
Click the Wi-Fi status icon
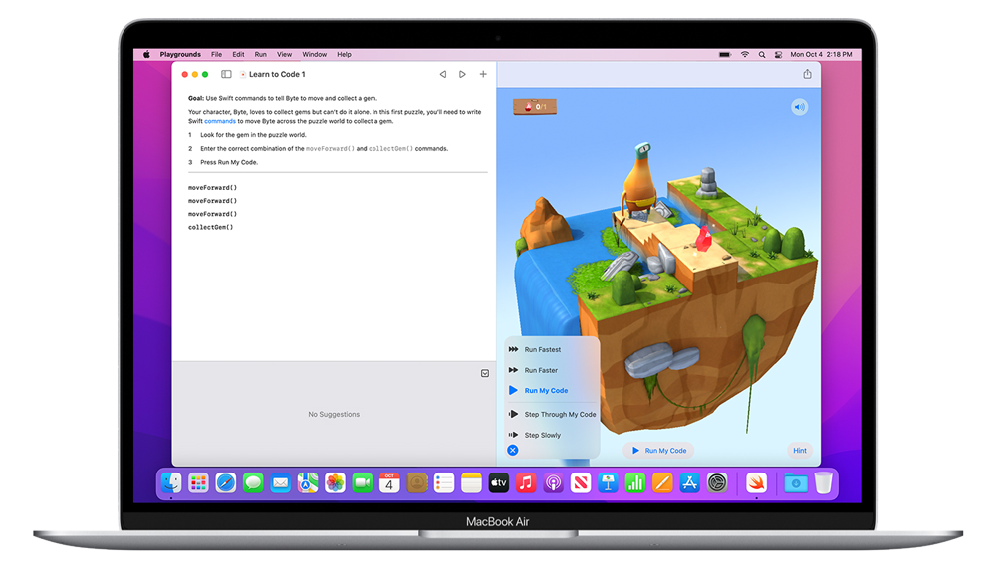point(744,54)
